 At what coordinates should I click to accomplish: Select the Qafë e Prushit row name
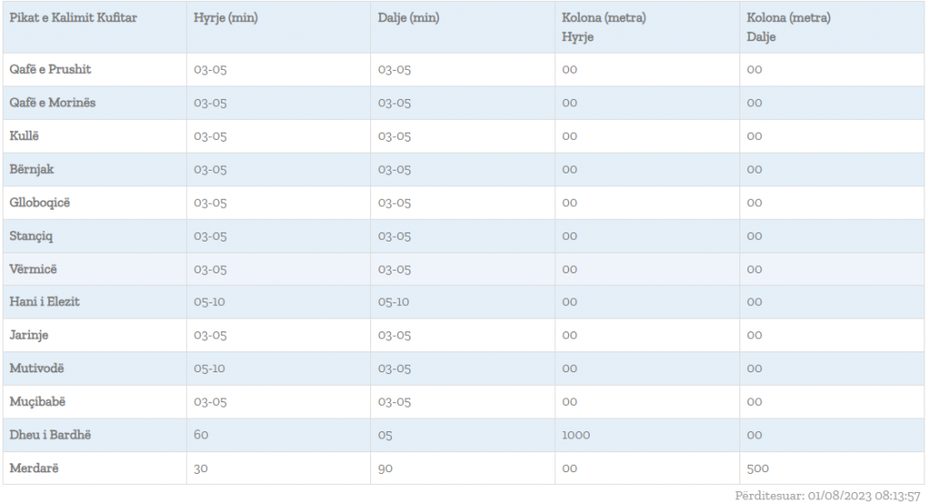pos(50,69)
